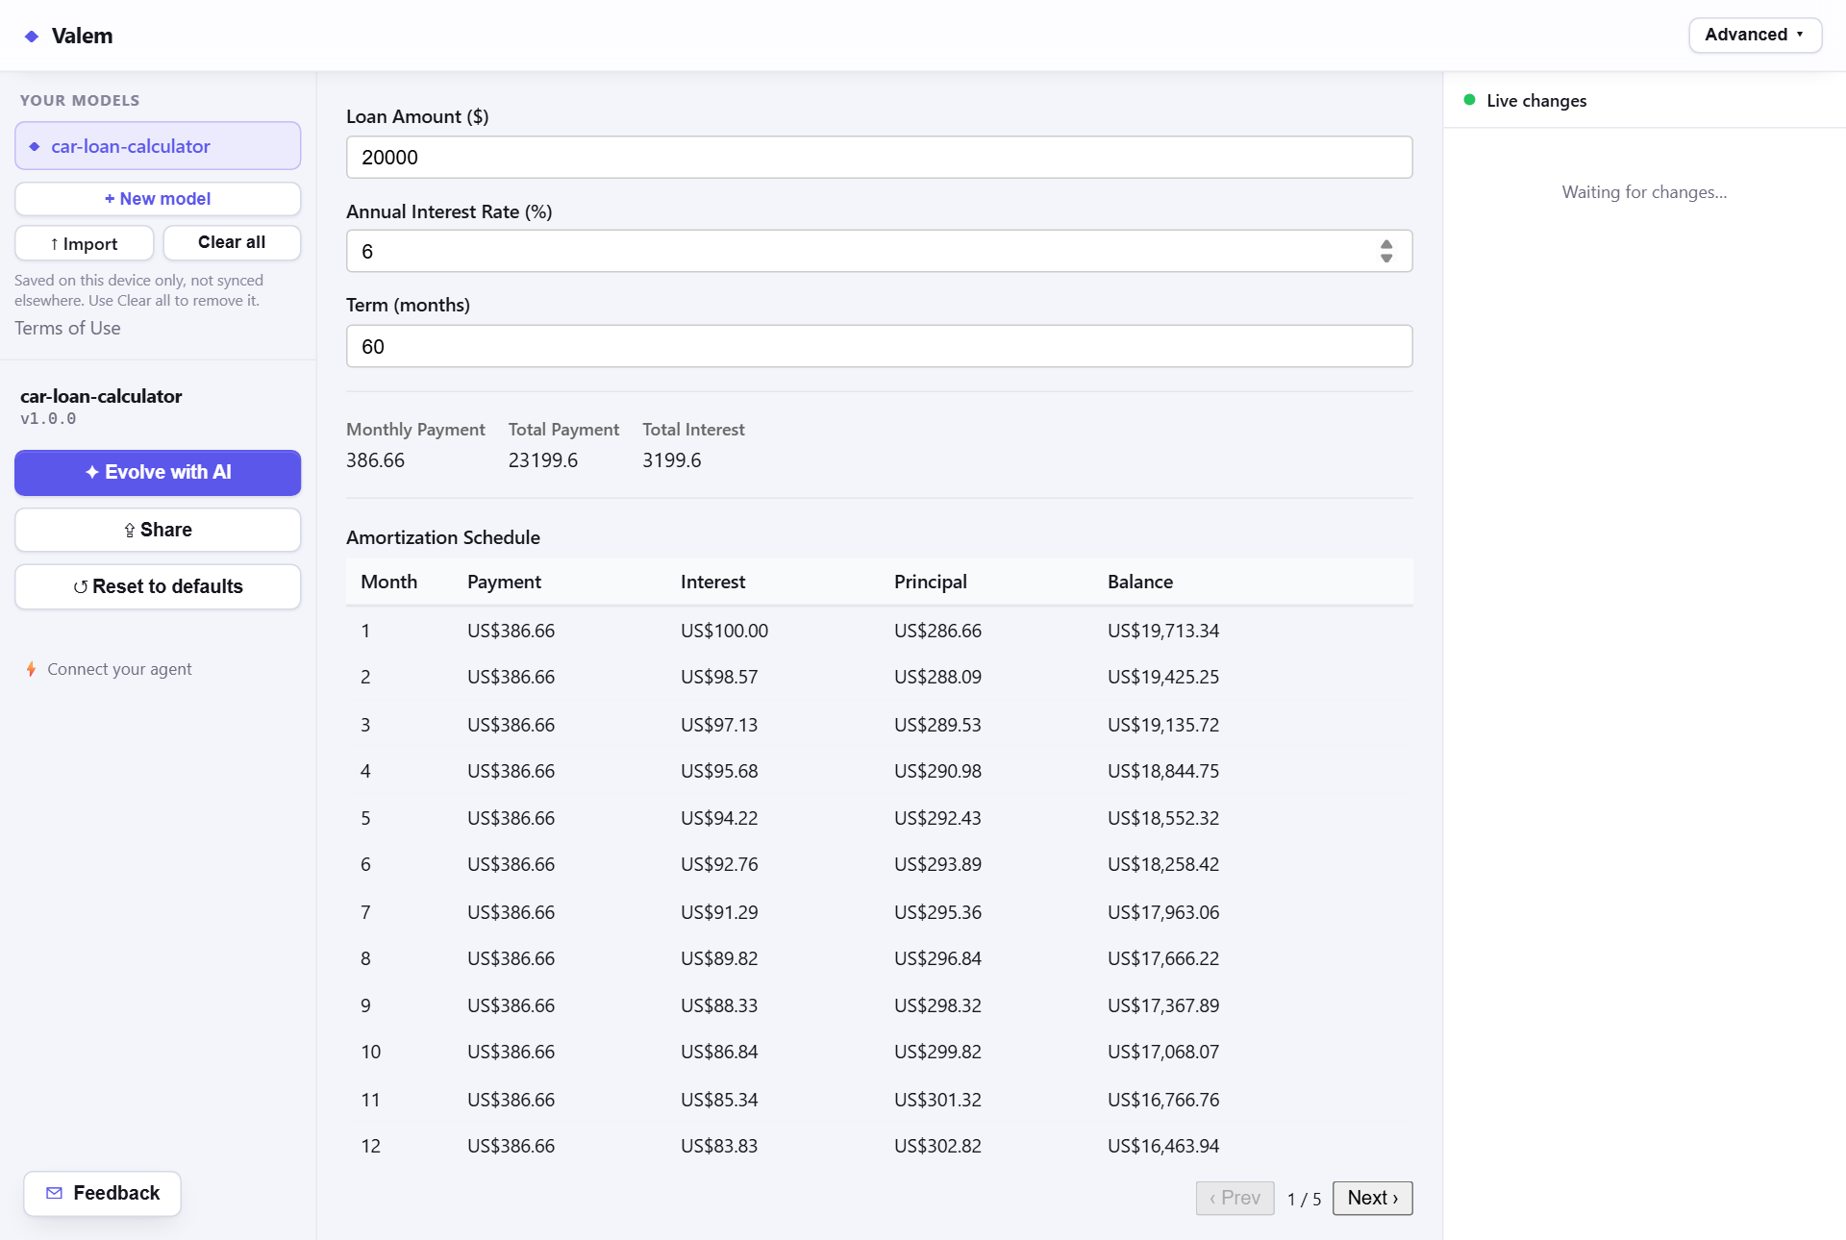Click interest cell US$100.00
This screenshot has width=1846, height=1240.
[724, 631]
